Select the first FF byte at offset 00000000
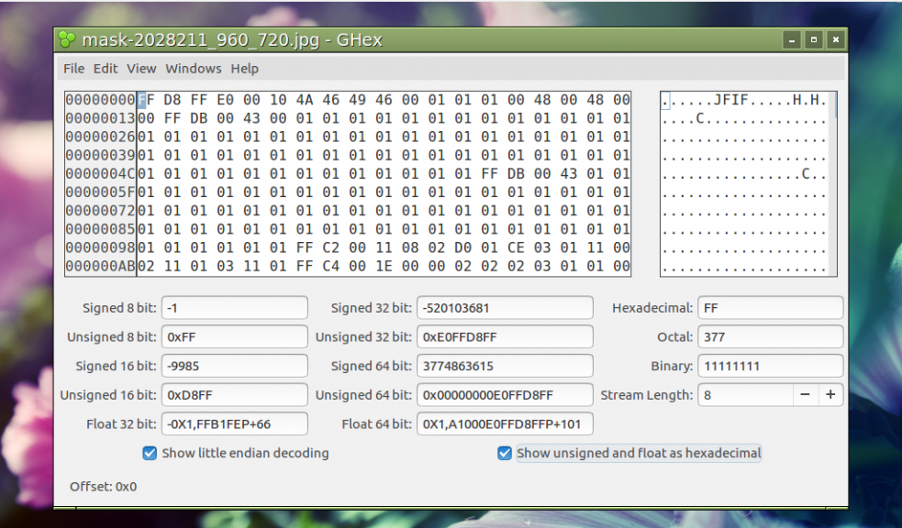Image resolution: width=902 pixels, height=528 pixels. click(146, 100)
